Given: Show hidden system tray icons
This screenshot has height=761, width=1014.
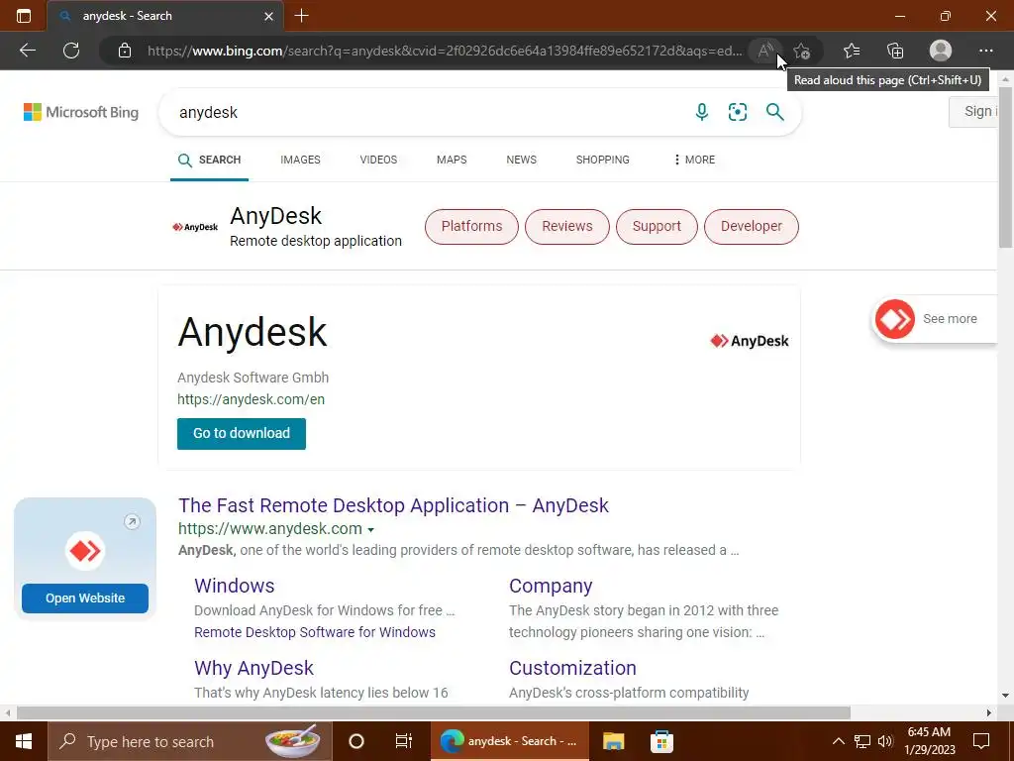Looking at the screenshot, I should click(x=838, y=741).
